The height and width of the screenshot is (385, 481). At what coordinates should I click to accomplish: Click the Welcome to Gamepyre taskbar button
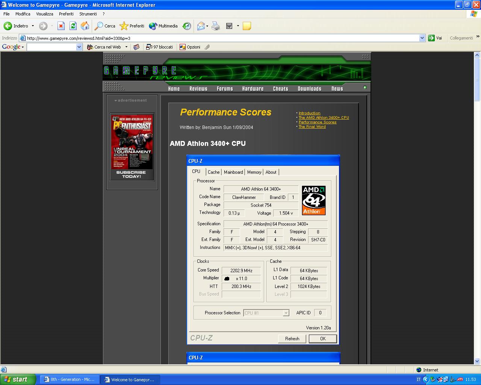point(130,379)
